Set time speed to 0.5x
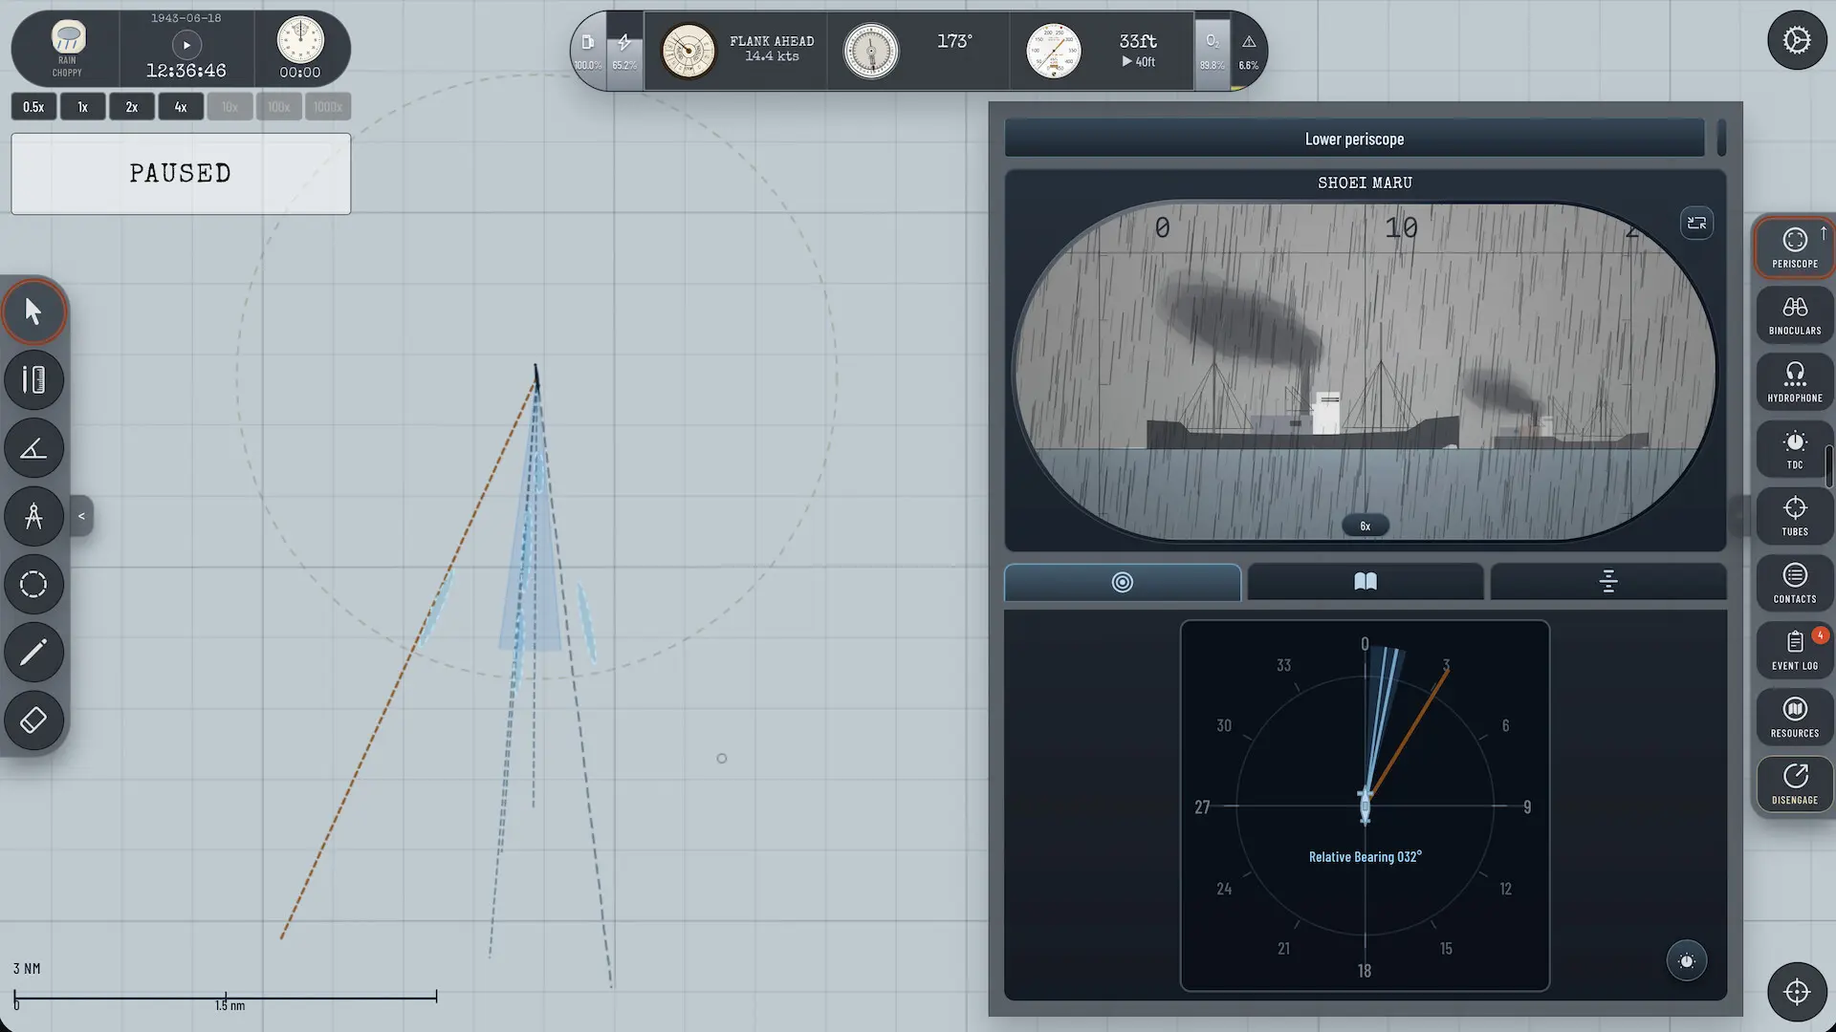The width and height of the screenshot is (1836, 1032). pyautogui.click(x=33, y=107)
